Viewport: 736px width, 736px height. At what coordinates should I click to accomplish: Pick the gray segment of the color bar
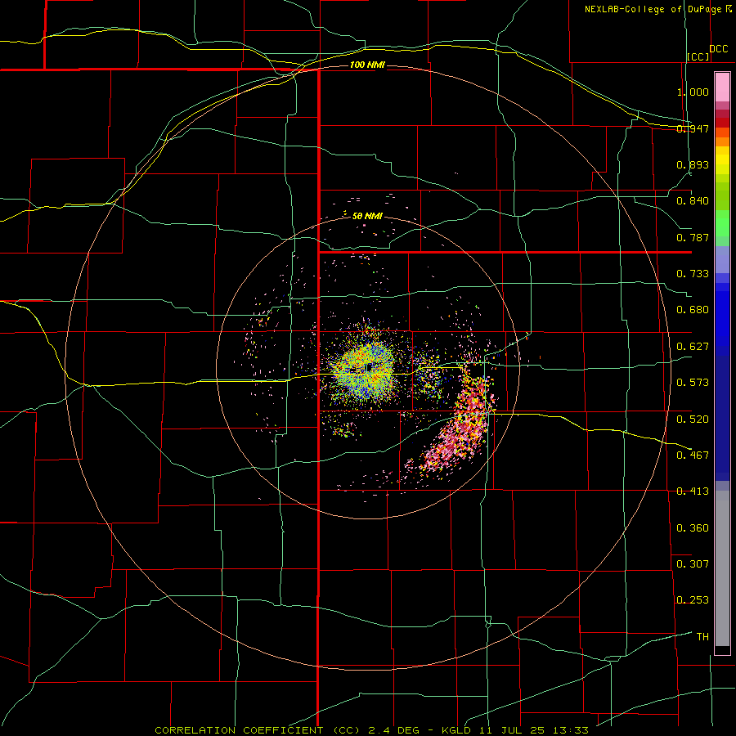pyautogui.click(x=722, y=568)
